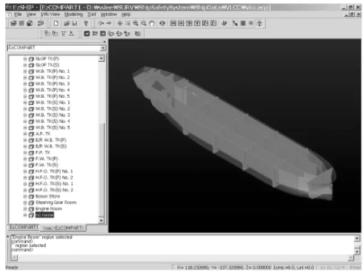Screen dimensions: 363x273
Task: Expand the H.F.O. TK(P) No. 1 node
Action: [25, 171]
